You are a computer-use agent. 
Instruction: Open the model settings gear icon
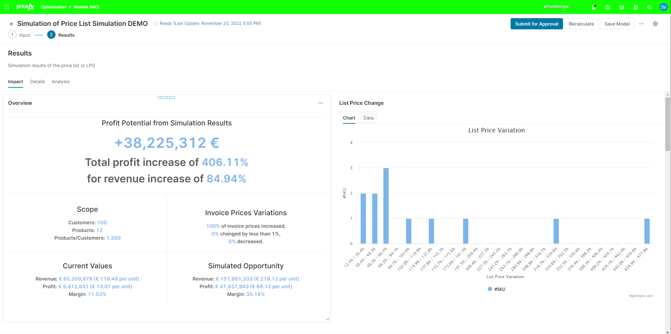[655, 24]
